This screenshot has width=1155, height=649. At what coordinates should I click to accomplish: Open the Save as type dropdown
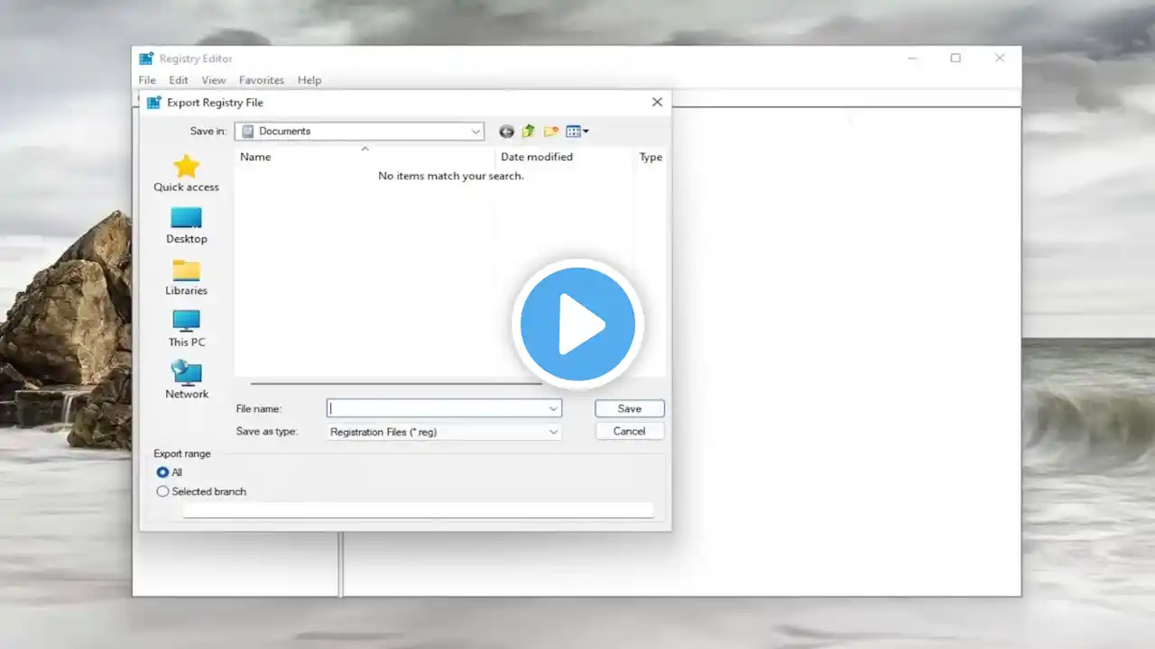coord(444,432)
